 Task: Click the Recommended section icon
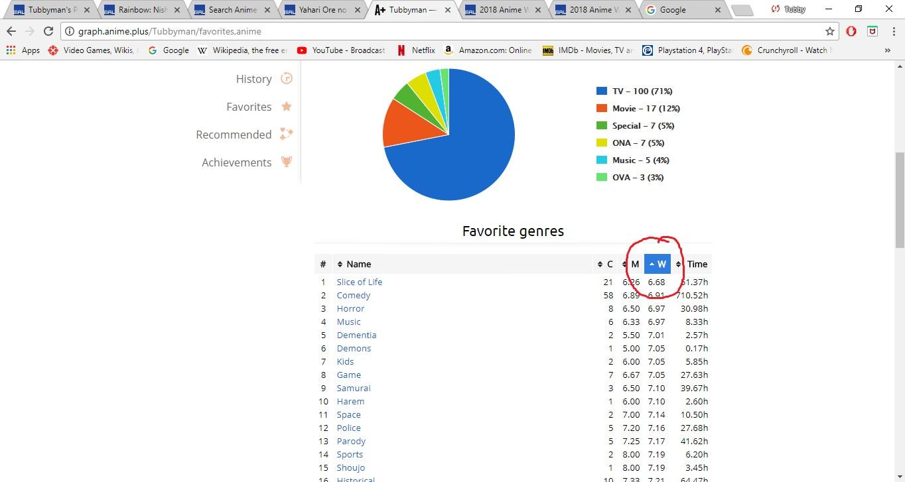286,134
